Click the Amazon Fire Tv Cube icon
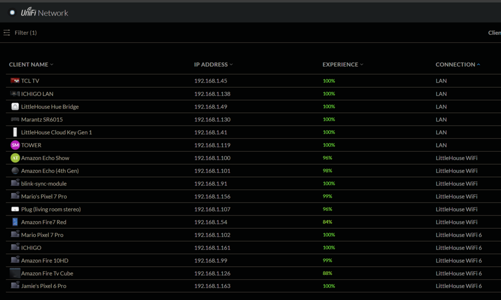 15,273
